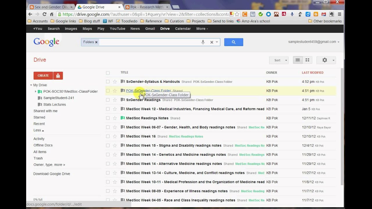Star the MedSoc Readings Notes folder
The height and width of the screenshot is (209, 372).
115,118
